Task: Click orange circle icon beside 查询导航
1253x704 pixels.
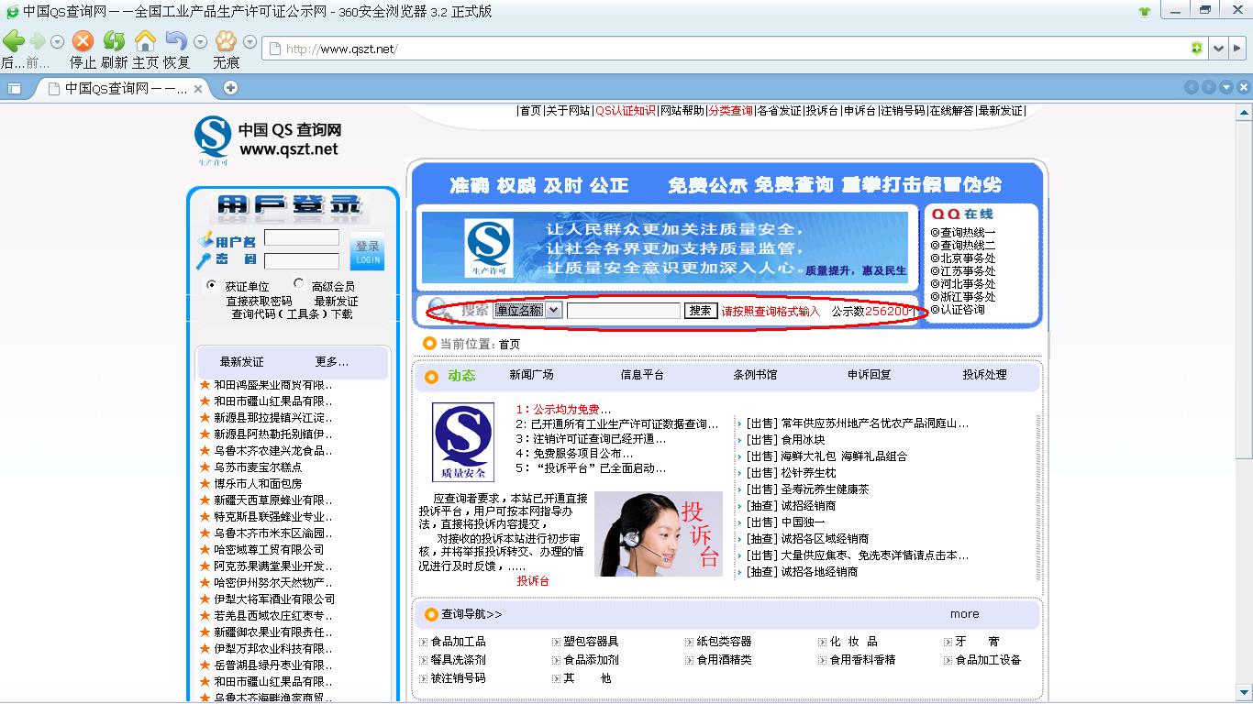Action: [431, 614]
